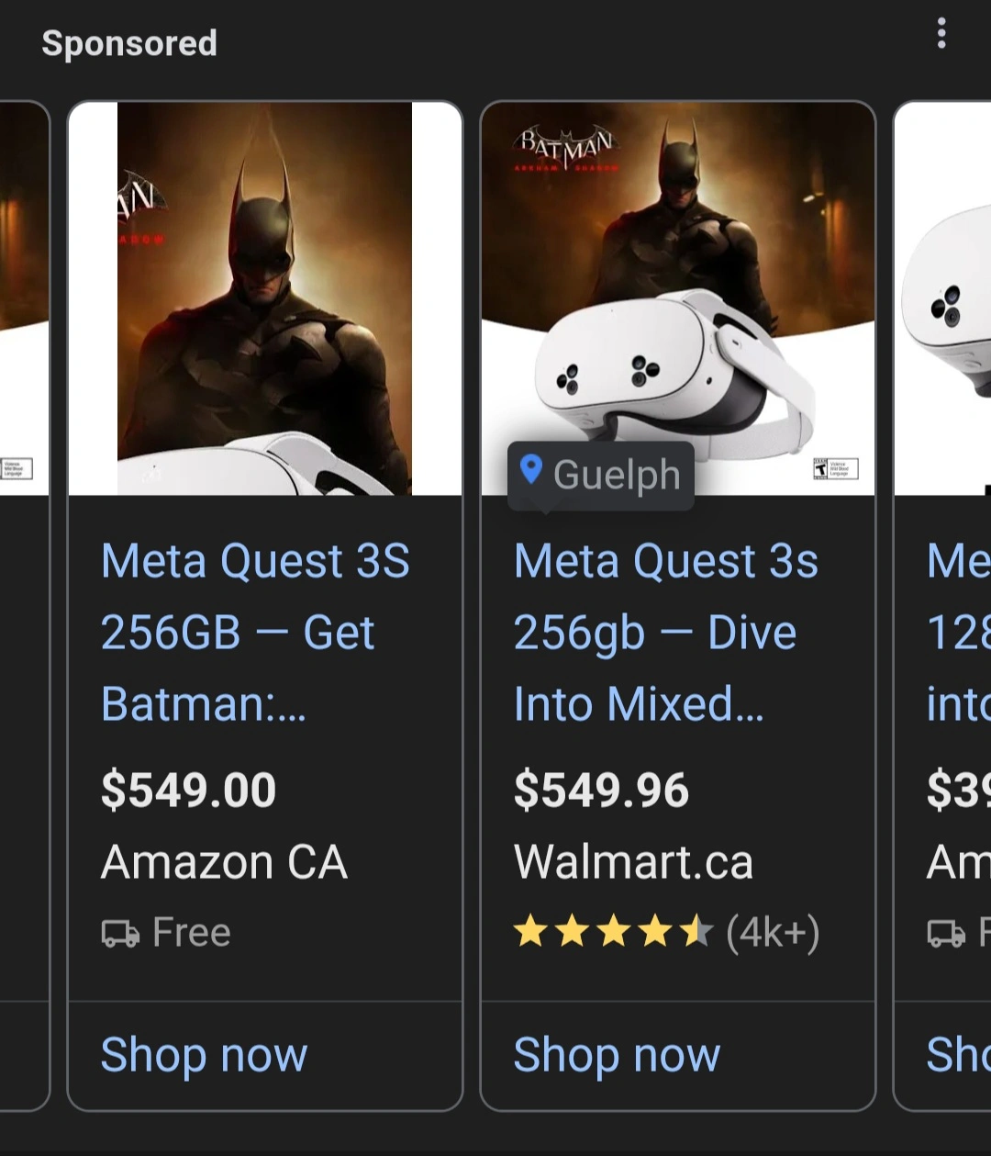Select the Amazon CA seller name

pyautogui.click(x=224, y=862)
